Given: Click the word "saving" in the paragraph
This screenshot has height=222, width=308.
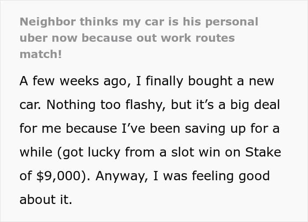Looking at the screenshot, I should [205, 129].
